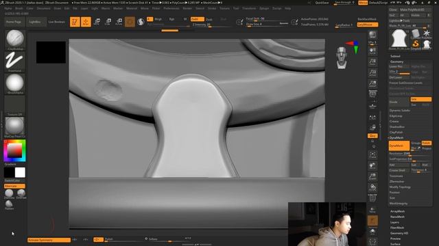Expand the FiberMesh section
Viewport: 439px width, 246px height.
pyautogui.click(x=397, y=228)
